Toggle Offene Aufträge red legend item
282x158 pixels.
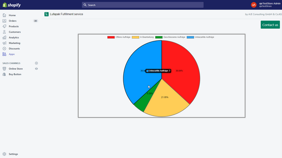pos(119,37)
